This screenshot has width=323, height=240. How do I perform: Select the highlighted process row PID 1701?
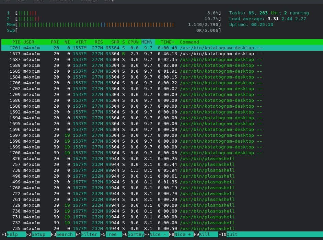162,48
